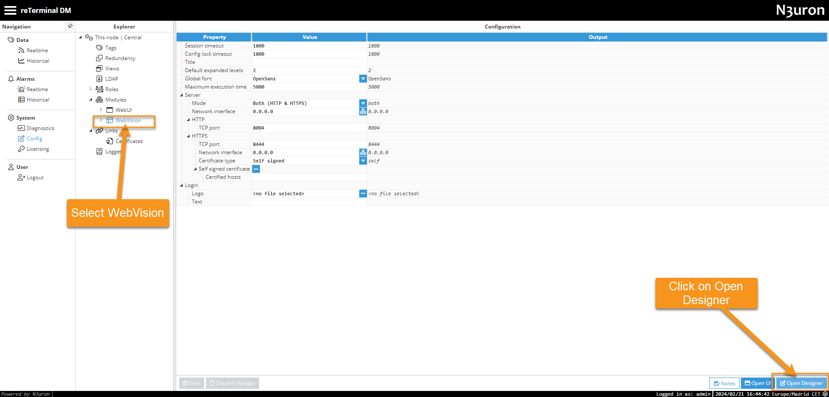Edit Maximum execution time value
The height and width of the screenshot is (397, 829).
pyautogui.click(x=309, y=87)
